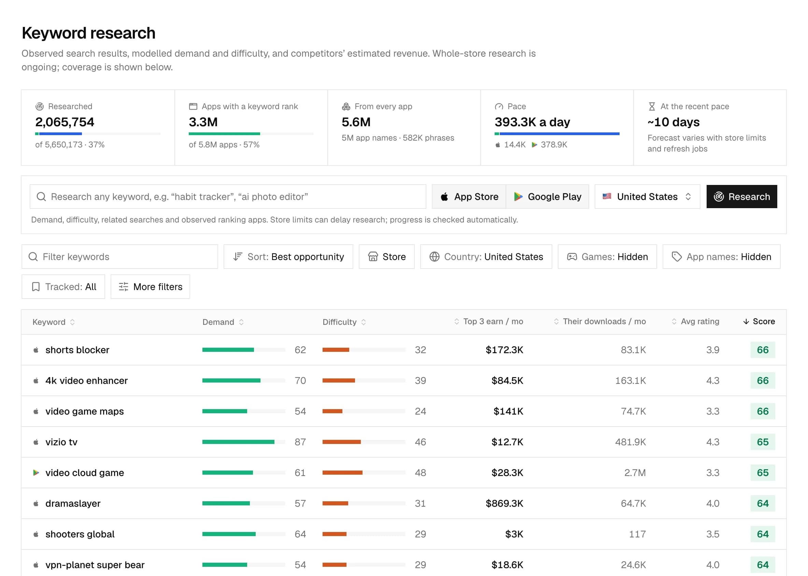Click the Apple icon next to vizio tv
Viewport: 808px width, 576px height.
pyautogui.click(x=36, y=442)
